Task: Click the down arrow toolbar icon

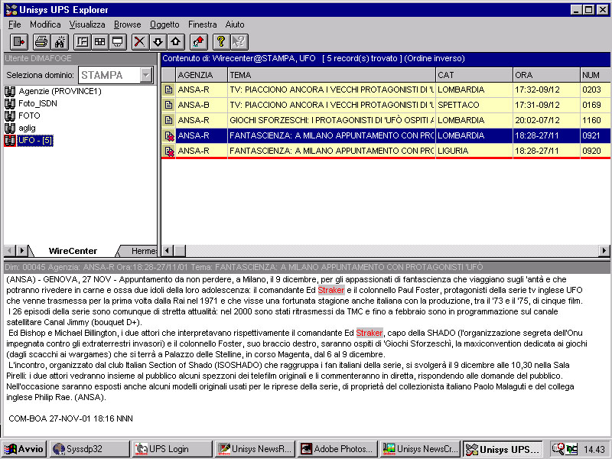Action: 158,42
